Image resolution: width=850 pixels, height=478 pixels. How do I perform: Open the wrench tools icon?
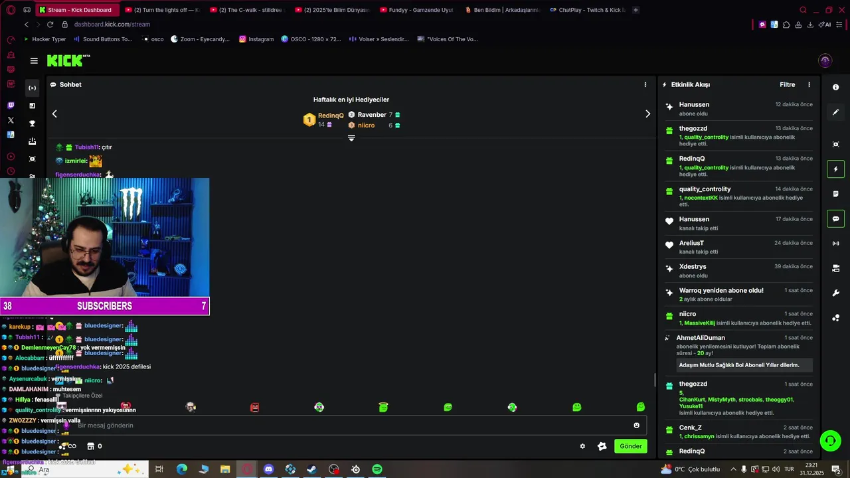pos(835,293)
